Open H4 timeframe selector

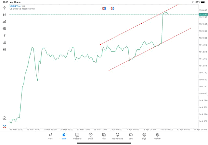click(4, 50)
